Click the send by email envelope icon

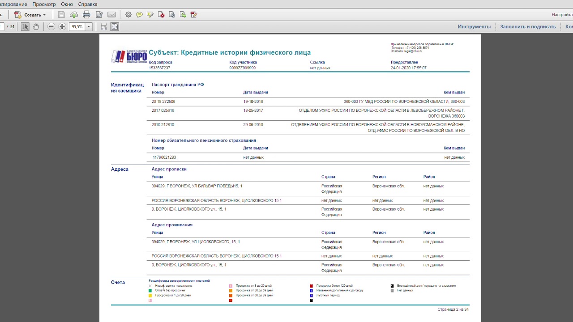pos(111,15)
